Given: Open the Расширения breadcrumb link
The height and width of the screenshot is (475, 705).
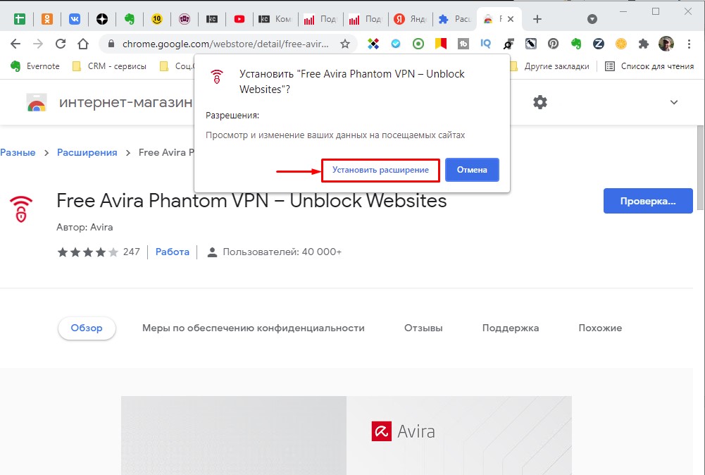Looking at the screenshot, I should pos(87,152).
